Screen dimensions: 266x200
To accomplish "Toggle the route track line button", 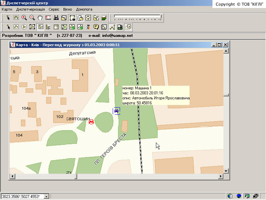I will click(x=112, y=27).
